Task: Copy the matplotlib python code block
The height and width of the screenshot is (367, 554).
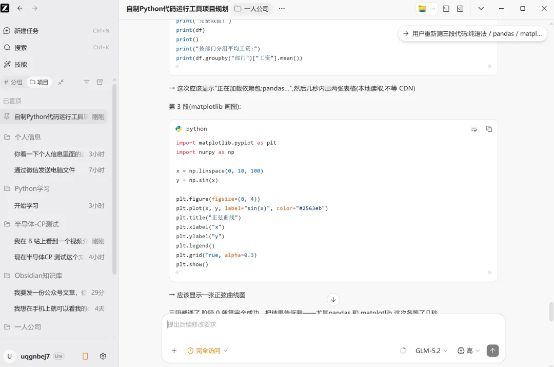Action: click(x=489, y=129)
